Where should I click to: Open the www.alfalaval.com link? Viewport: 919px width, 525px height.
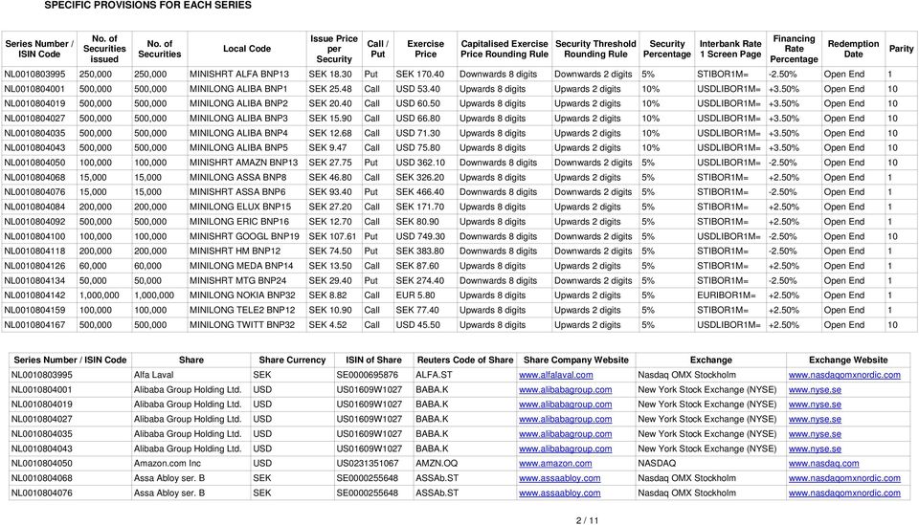point(555,375)
